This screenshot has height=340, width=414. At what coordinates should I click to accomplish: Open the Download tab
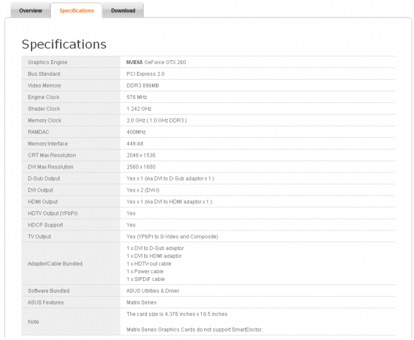point(123,10)
